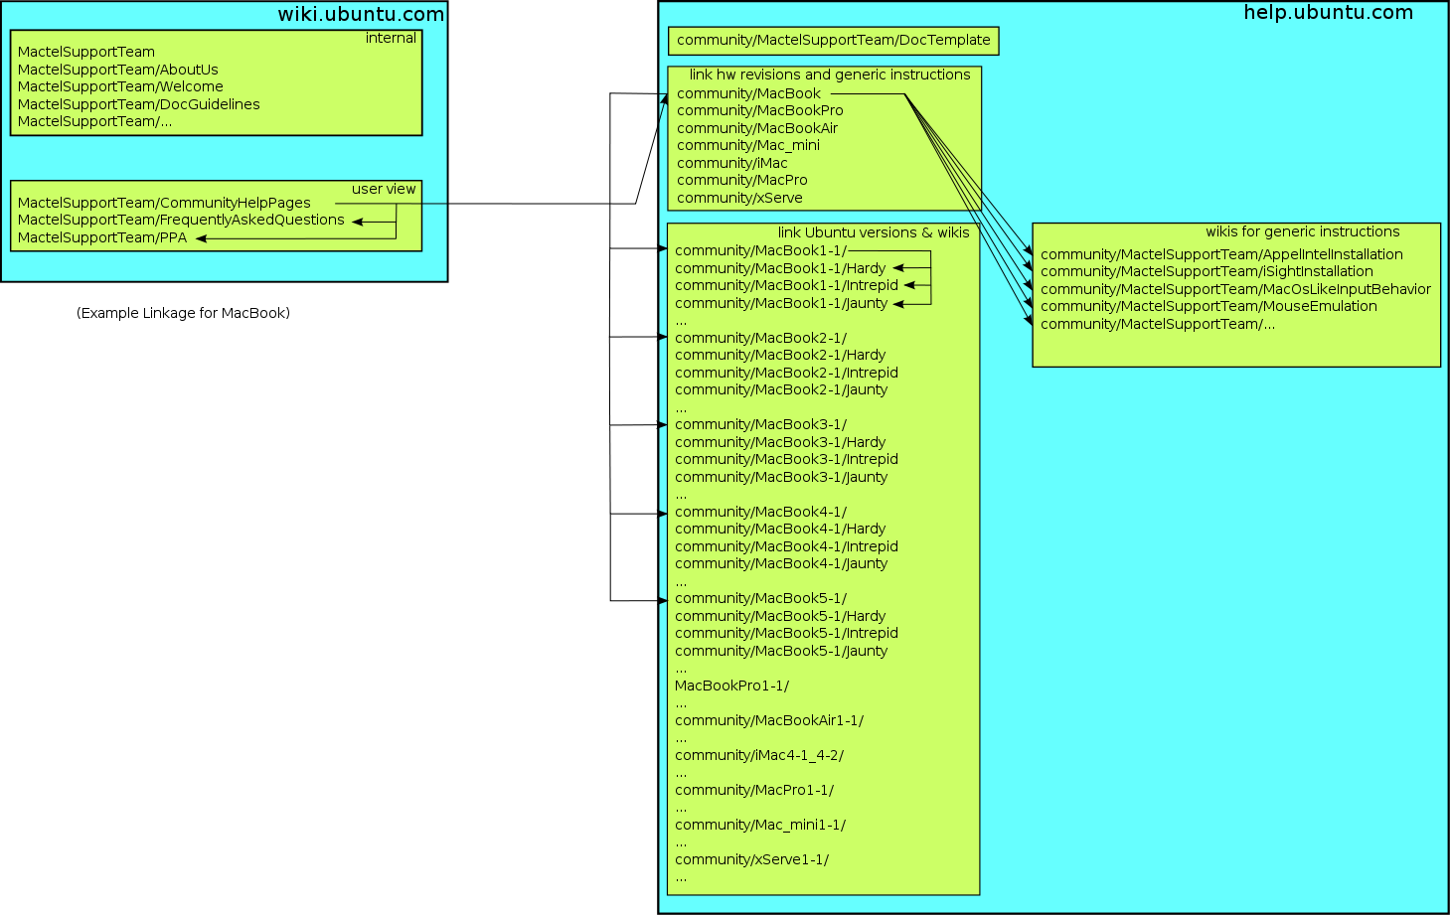The height and width of the screenshot is (915, 1450).
Task: Select MactelSupportTeam/Welcome entry
Action: pos(120,86)
